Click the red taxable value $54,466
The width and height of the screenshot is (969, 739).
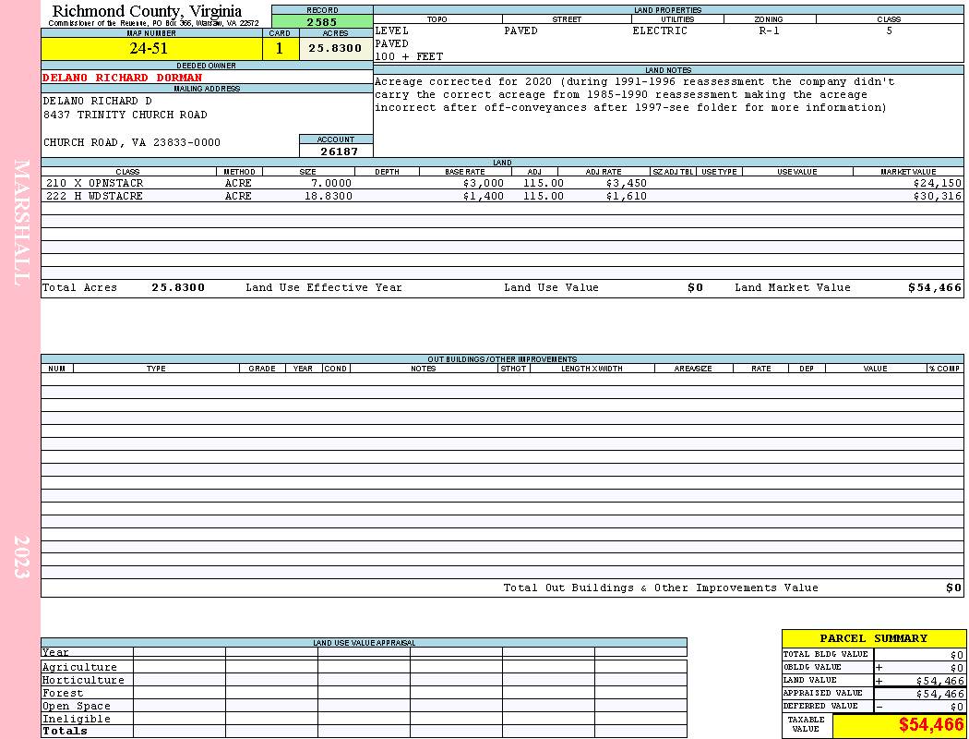click(930, 725)
